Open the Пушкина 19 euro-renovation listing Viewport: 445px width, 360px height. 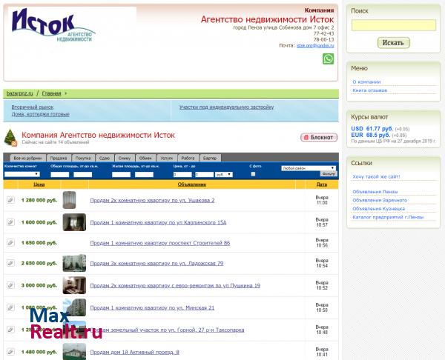pyautogui.click(x=175, y=285)
